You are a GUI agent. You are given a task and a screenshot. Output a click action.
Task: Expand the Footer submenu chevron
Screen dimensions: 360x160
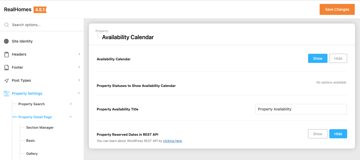[79, 67]
